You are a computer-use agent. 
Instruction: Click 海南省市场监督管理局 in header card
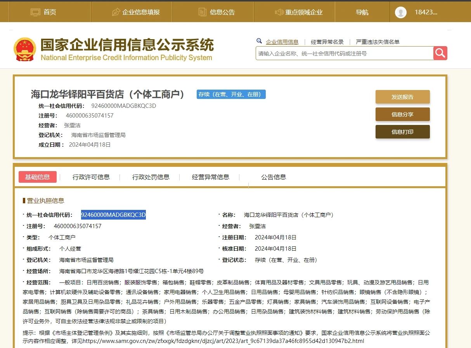tap(98, 135)
